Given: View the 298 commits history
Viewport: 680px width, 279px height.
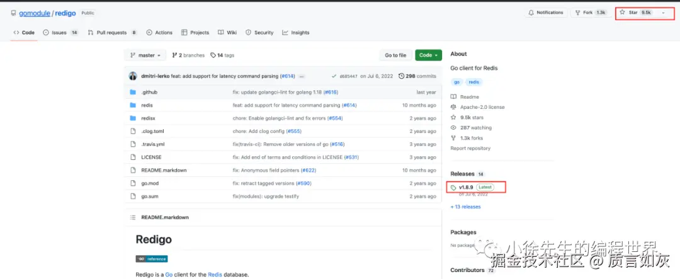Looking at the screenshot, I should (x=417, y=76).
